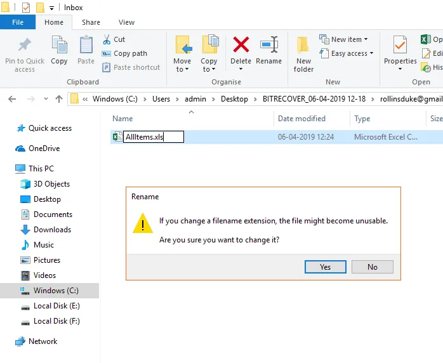Confirm the extension change with Yes
443x363 pixels.
tap(325, 267)
